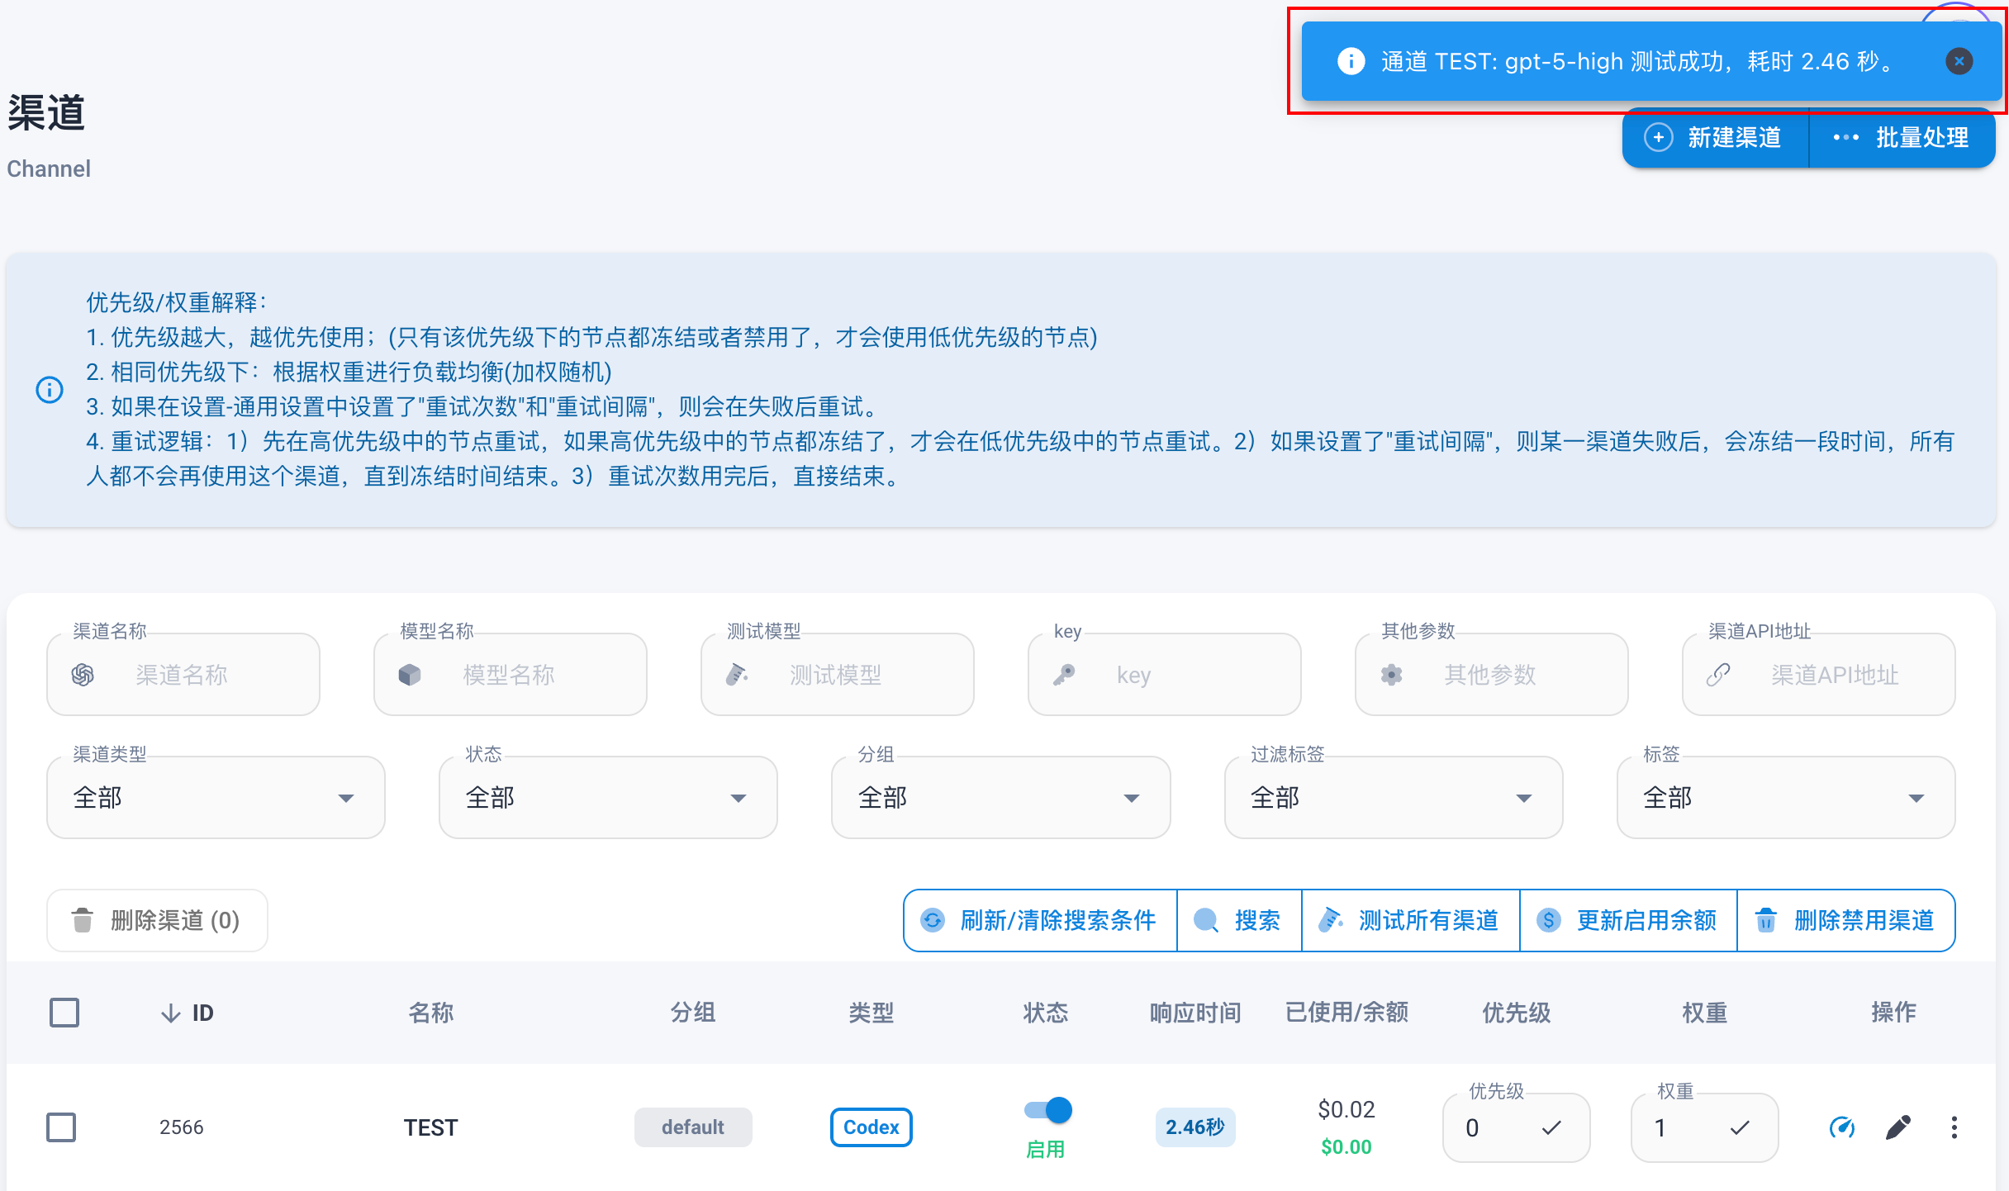2009x1191 pixels.
Task: Click the 其他参数 input field
Action: (1492, 675)
